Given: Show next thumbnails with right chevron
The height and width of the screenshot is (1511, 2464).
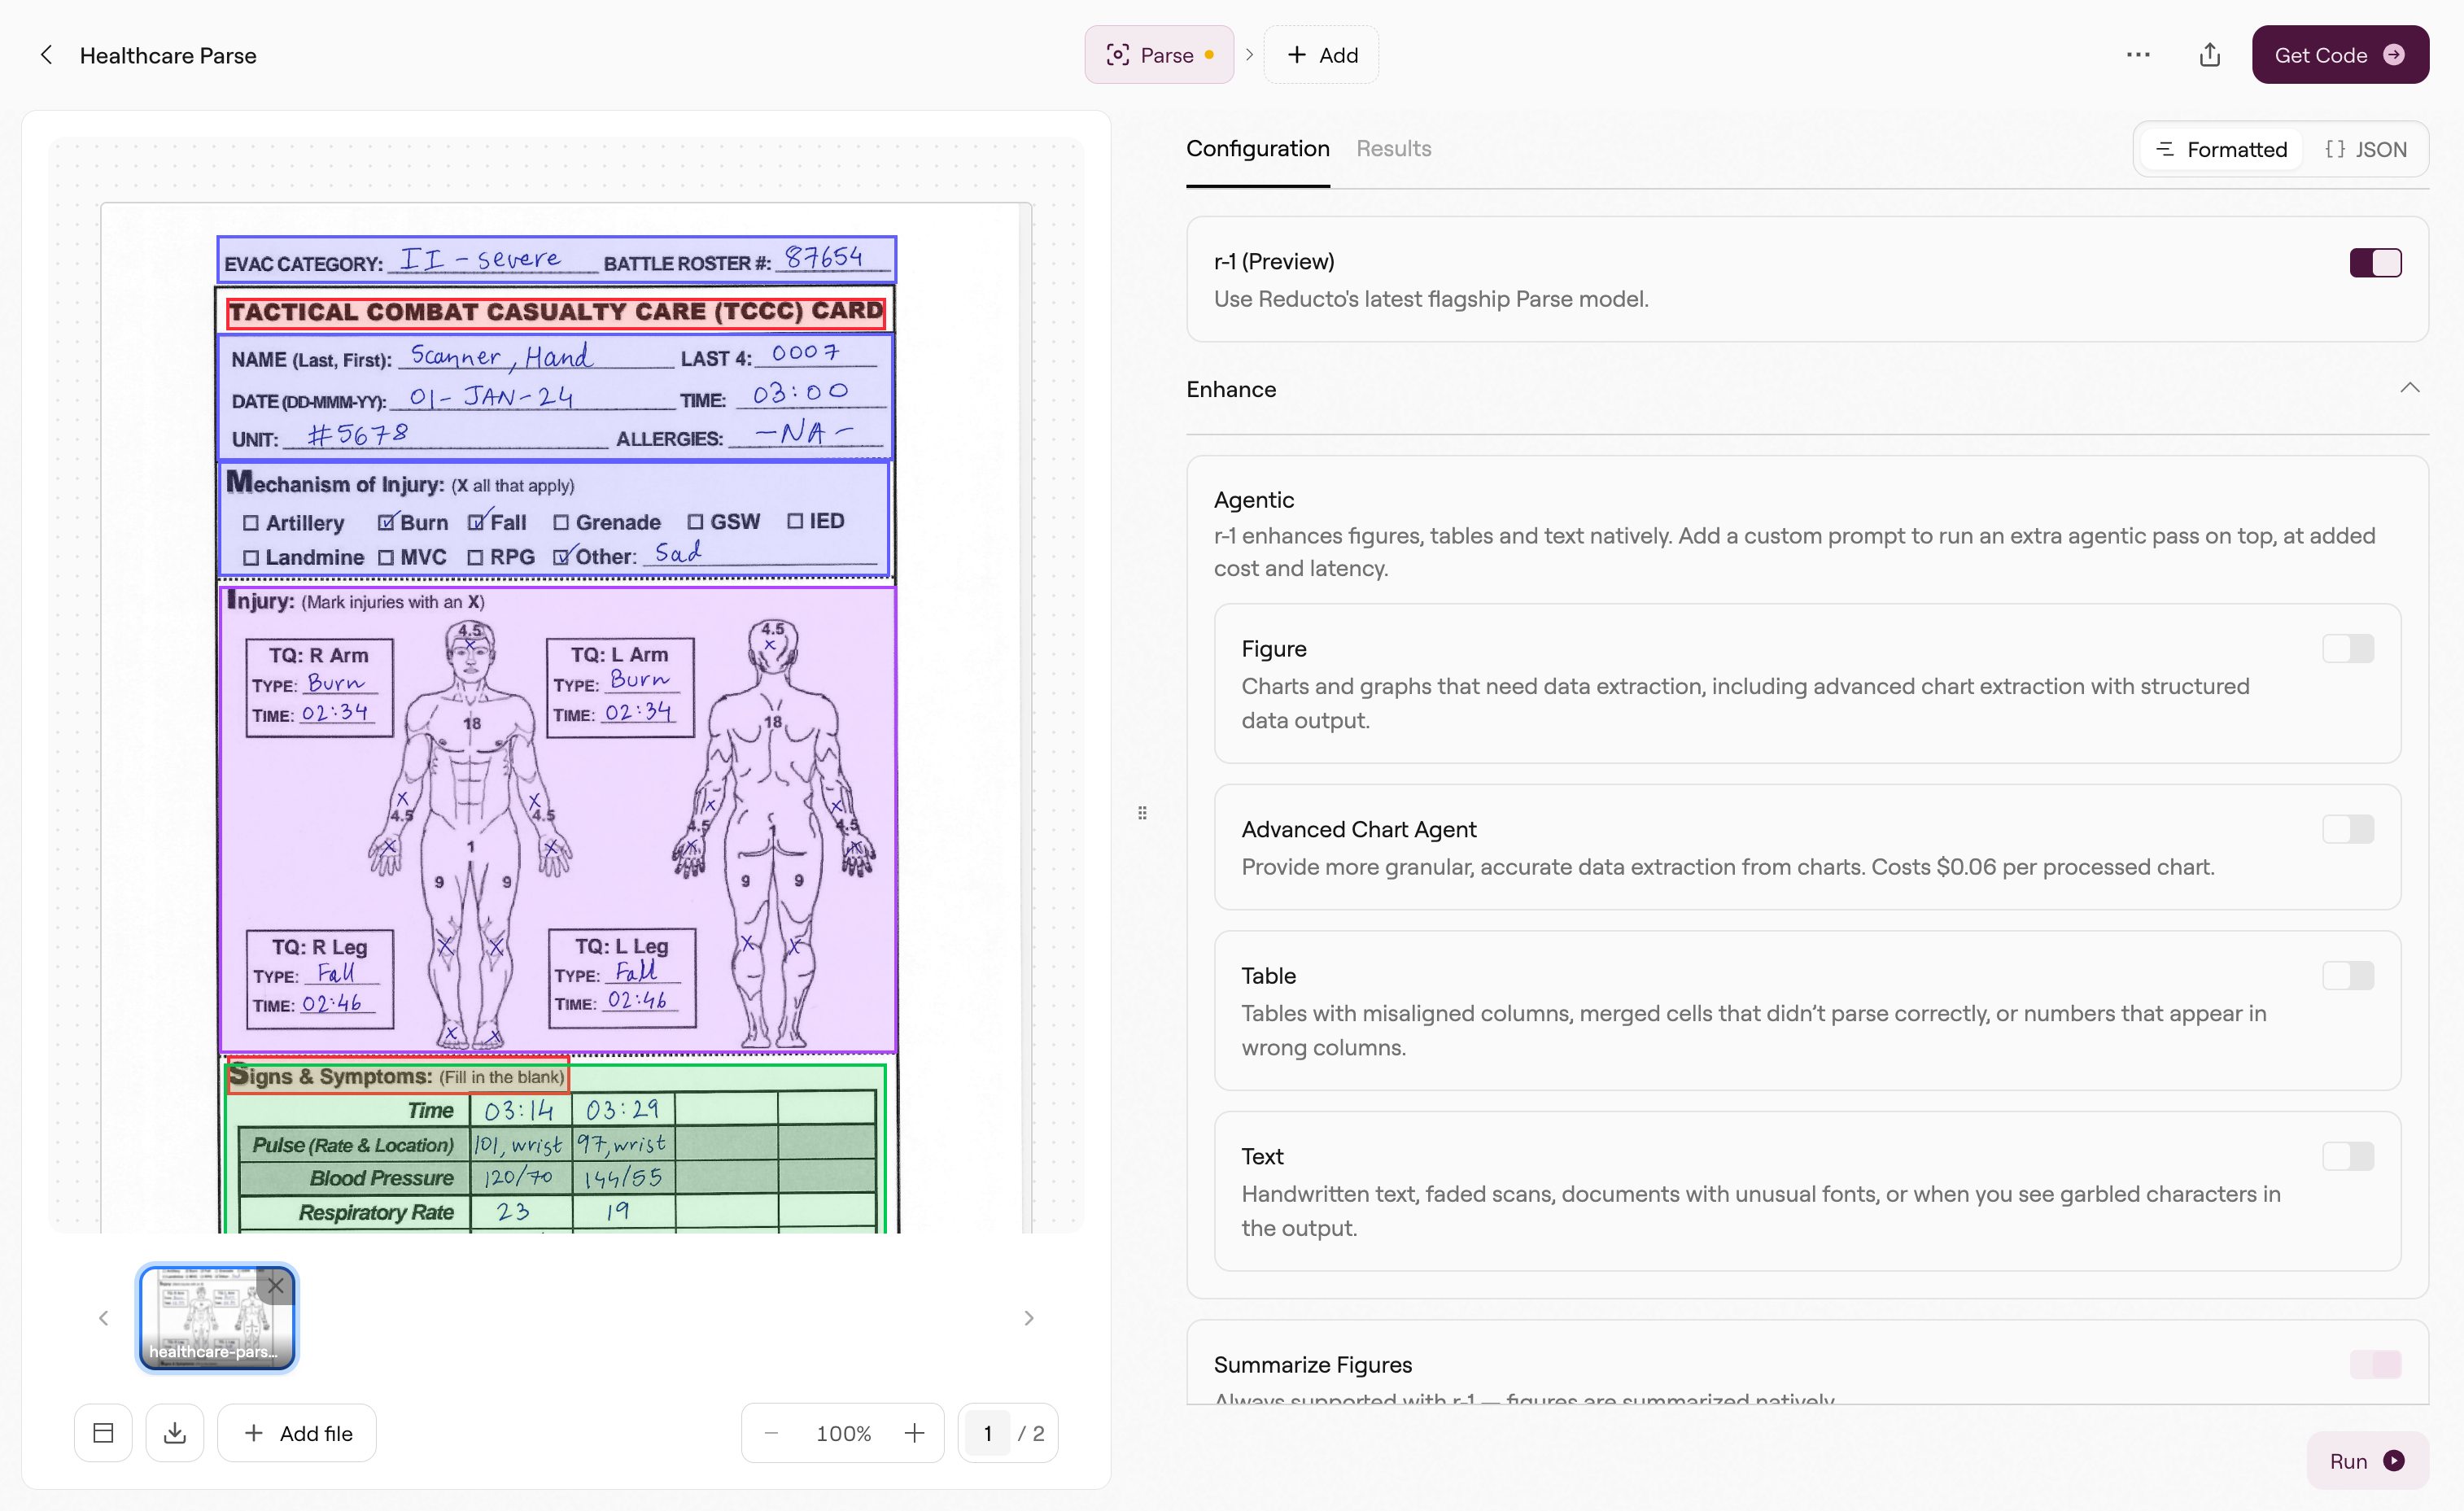Looking at the screenshot, I should pyautogui.click(x=1029, y=1318).
